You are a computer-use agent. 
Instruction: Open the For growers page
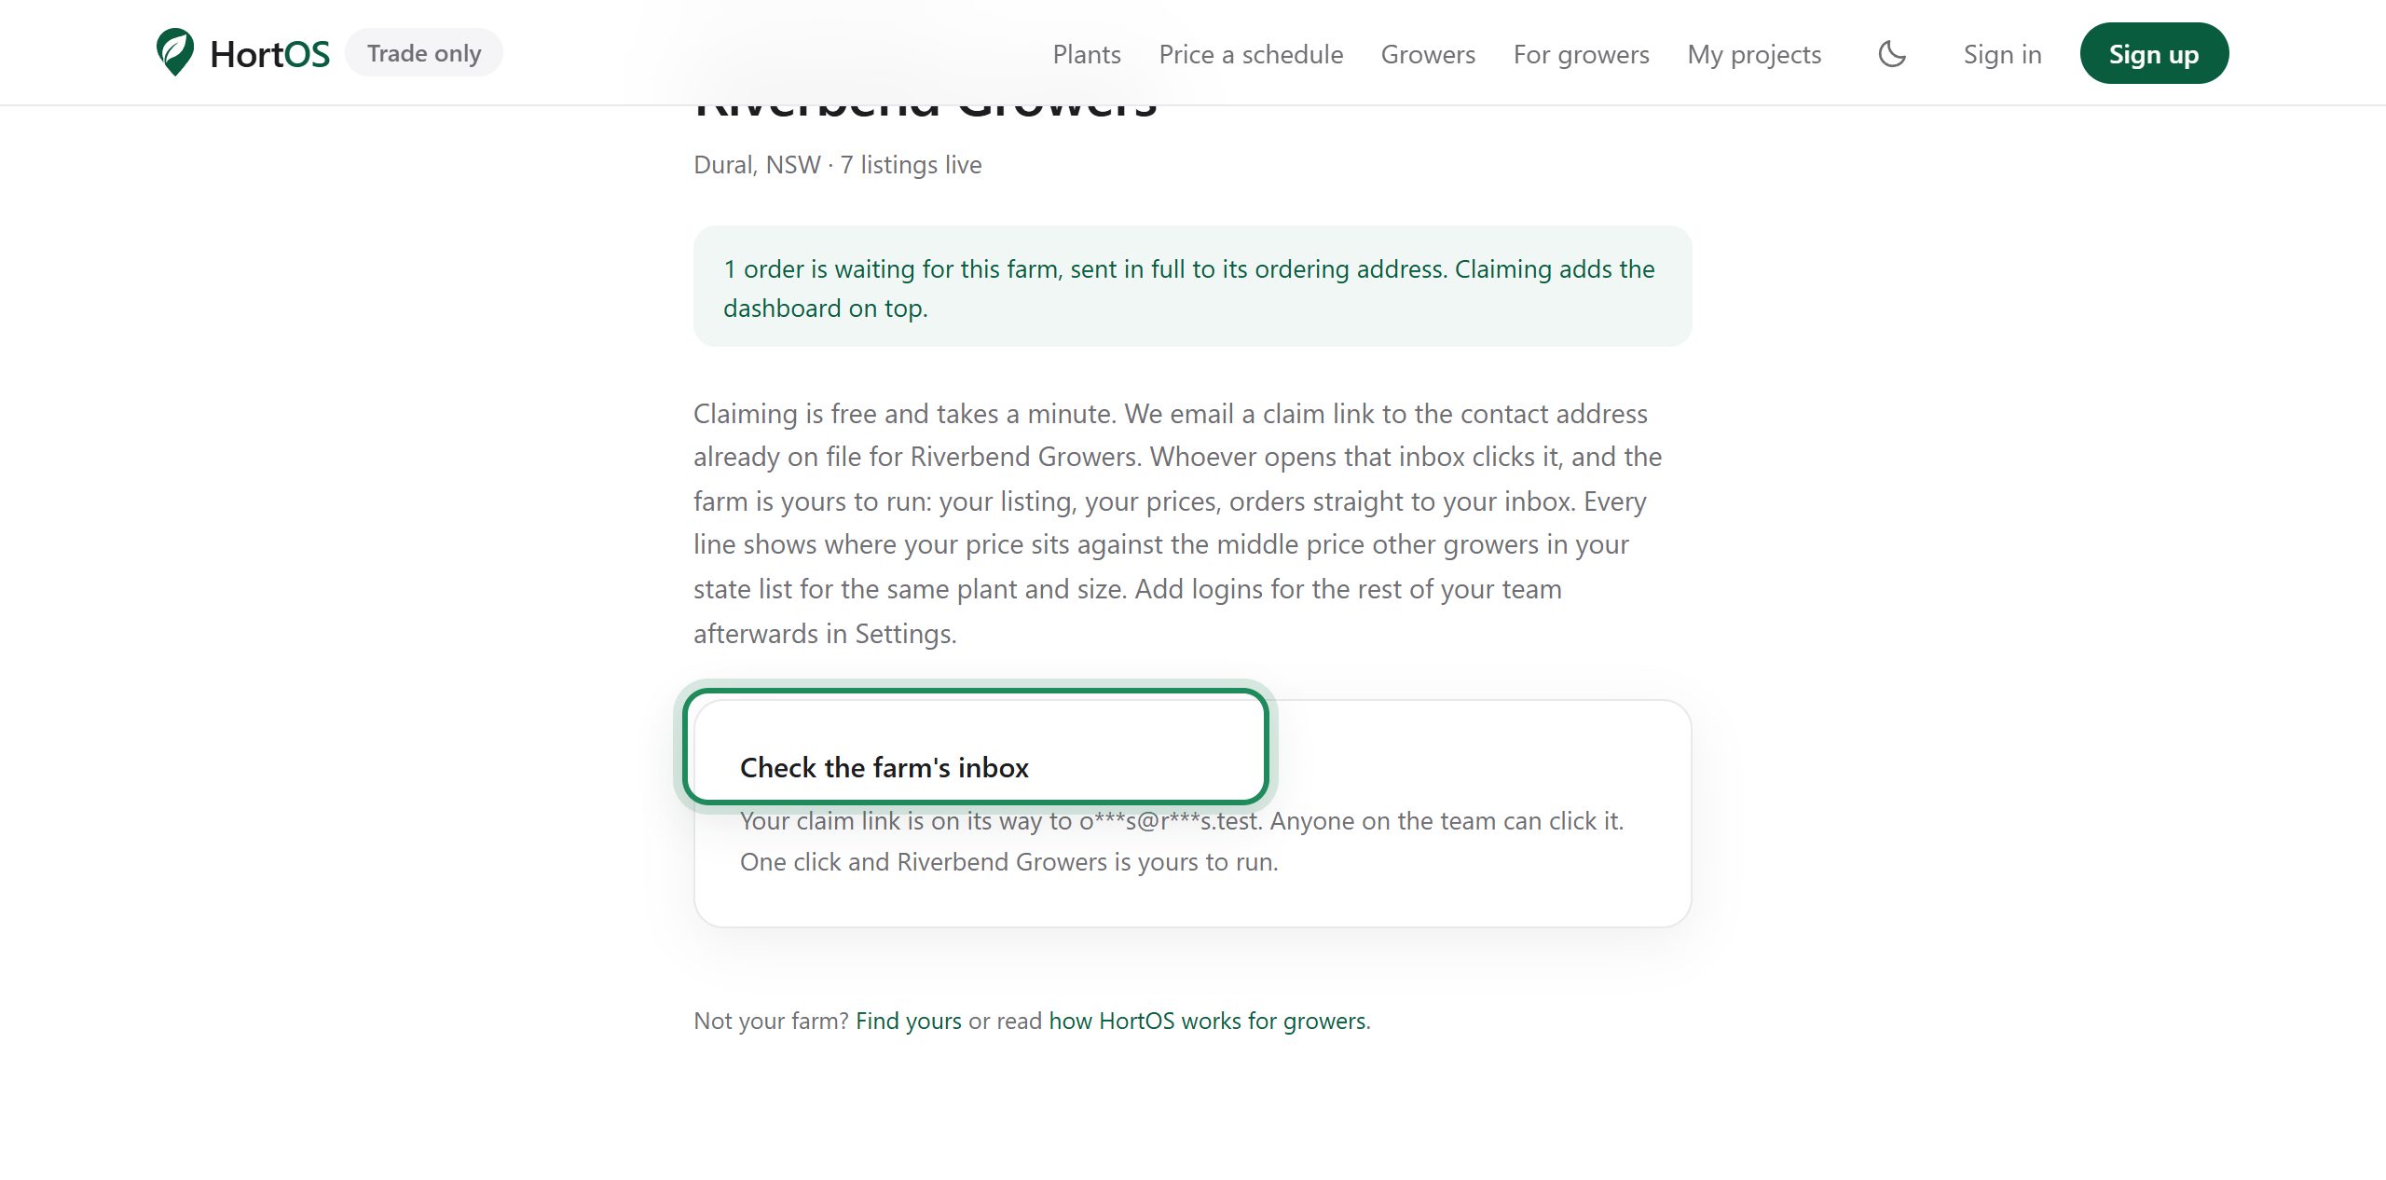[x=1581, y=54]
